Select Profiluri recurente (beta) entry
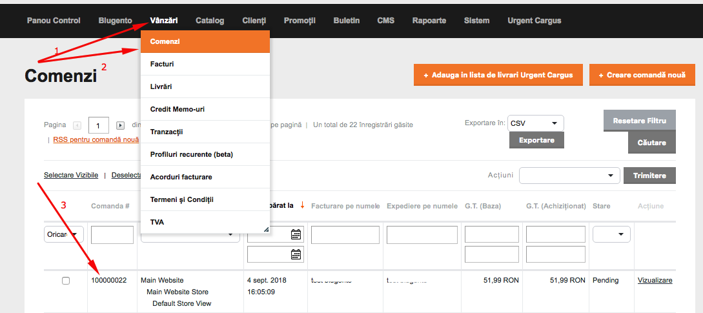The height and width of the screenshot is (313, 703). point(205,154)
